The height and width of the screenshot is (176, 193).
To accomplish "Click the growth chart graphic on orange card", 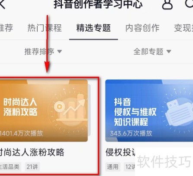I will click(x=71, y=108).
